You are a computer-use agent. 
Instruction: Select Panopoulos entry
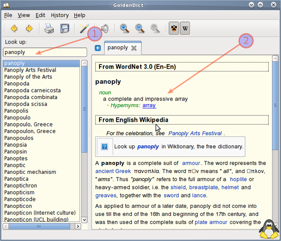coord(41,138)
